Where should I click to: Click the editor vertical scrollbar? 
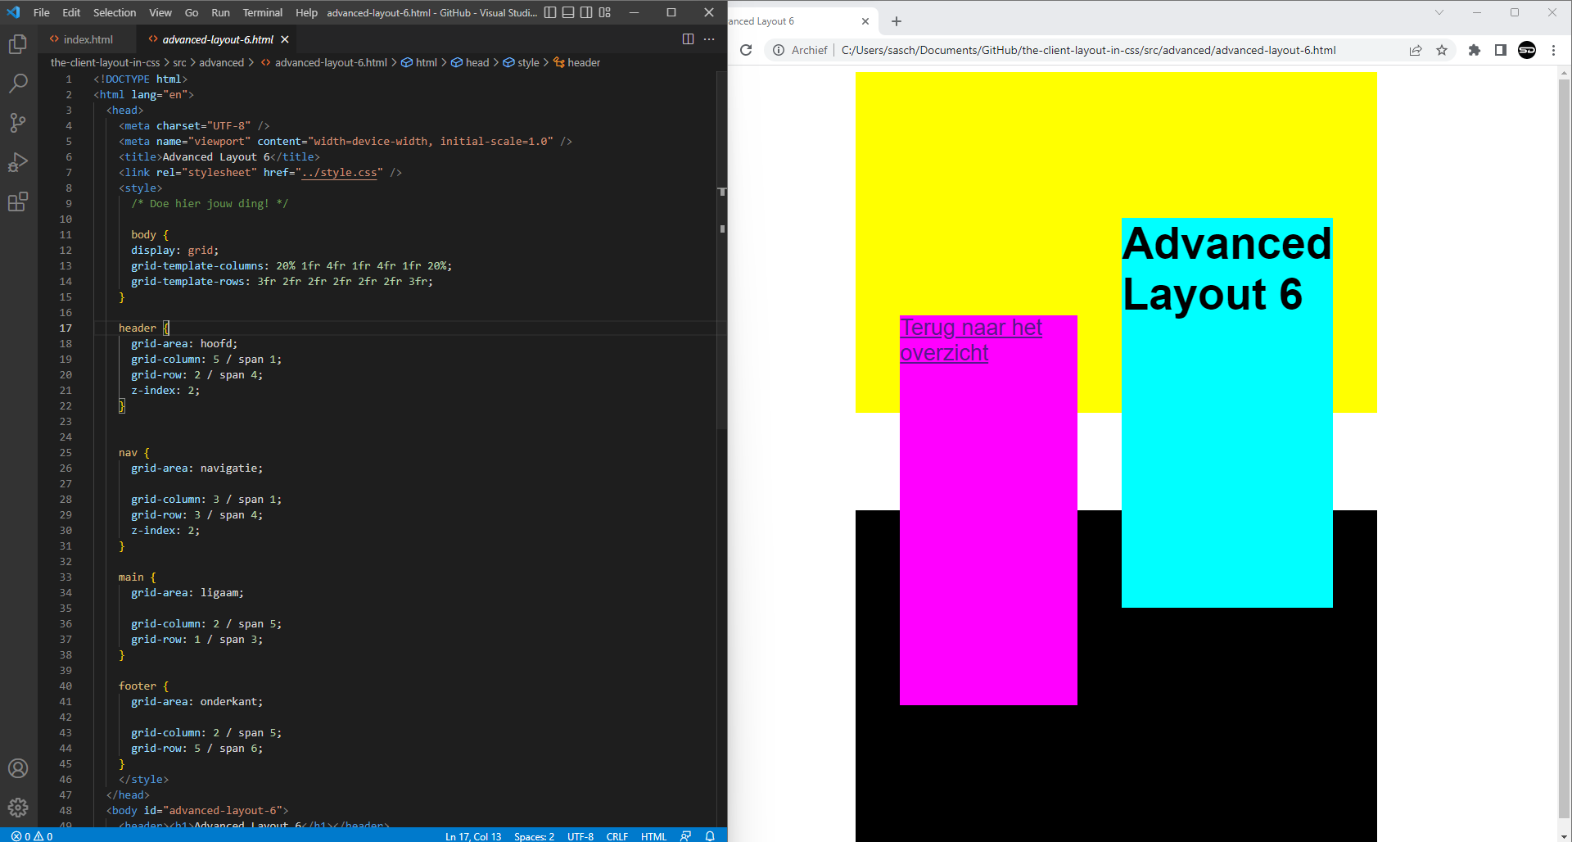point(722,250)
